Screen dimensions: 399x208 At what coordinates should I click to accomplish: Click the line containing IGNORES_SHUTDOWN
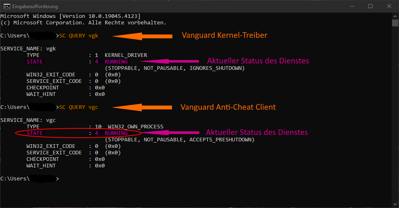[175, 68]
